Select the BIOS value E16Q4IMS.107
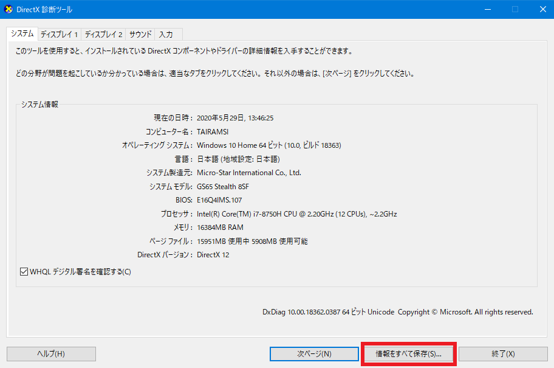 pyautogui.click(x=219, y=200)
